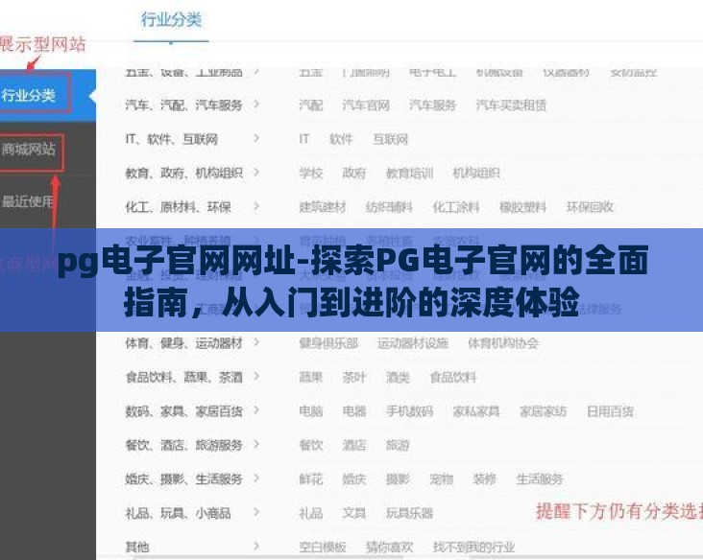Choose the 宠物 subcategory
703x560 pixels.
click(441, 479)
